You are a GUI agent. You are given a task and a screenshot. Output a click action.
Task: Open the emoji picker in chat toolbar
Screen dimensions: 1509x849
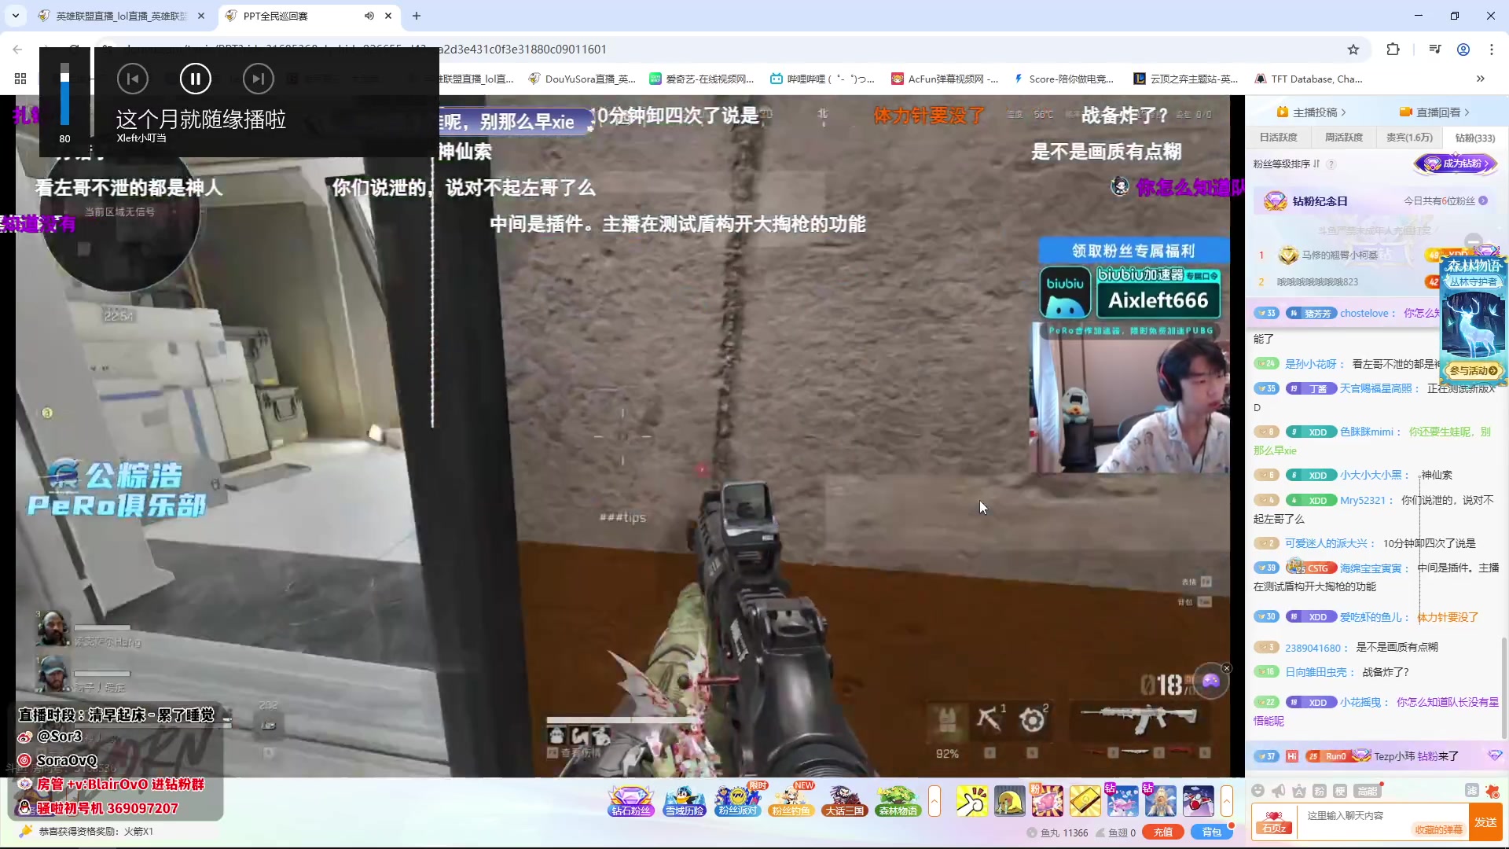click(1257, 791)
